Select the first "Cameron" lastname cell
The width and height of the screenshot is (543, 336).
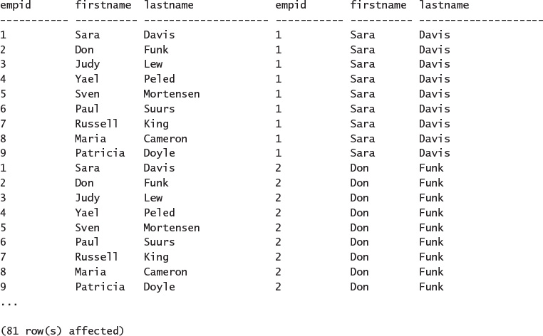[165, 139]
